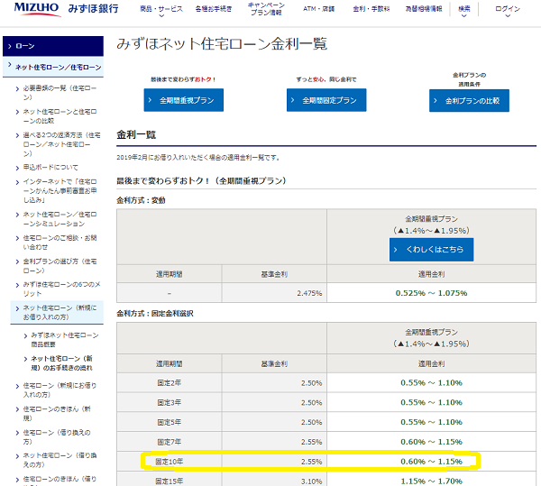The height and width of the screenshot is (486, 541).
Task: Open the 金利・手数料 navigation item
Action: [371, 9]
